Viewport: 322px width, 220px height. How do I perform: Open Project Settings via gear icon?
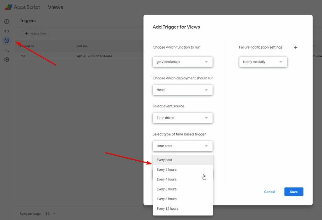pyautogui.click(x=7, y=60)
